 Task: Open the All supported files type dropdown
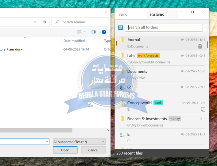(x=79, y=142)
